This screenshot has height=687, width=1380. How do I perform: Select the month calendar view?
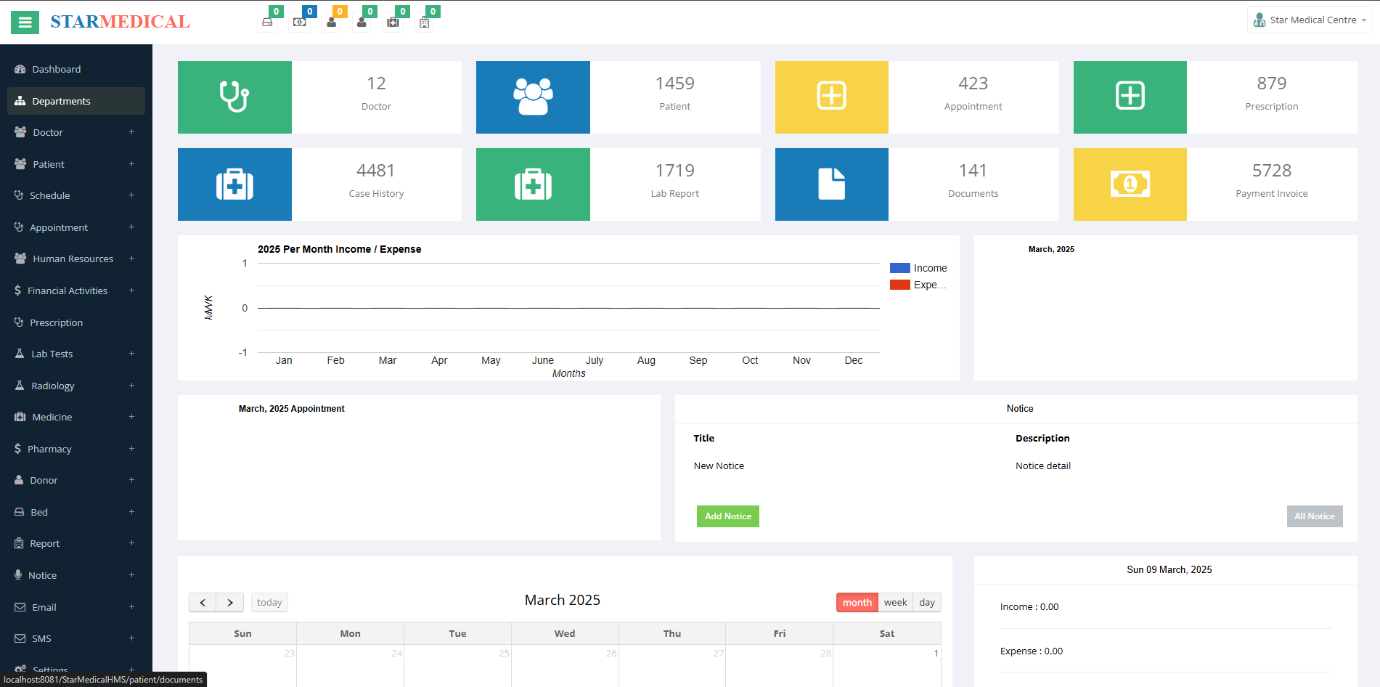pos(857,603)
